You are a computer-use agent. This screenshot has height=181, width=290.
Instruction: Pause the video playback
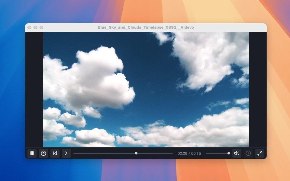tap(32, 153)
